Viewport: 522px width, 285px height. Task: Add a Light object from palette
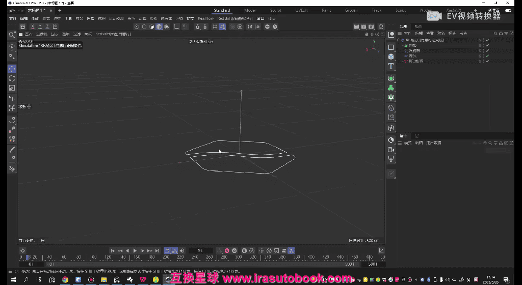point(391,159)
